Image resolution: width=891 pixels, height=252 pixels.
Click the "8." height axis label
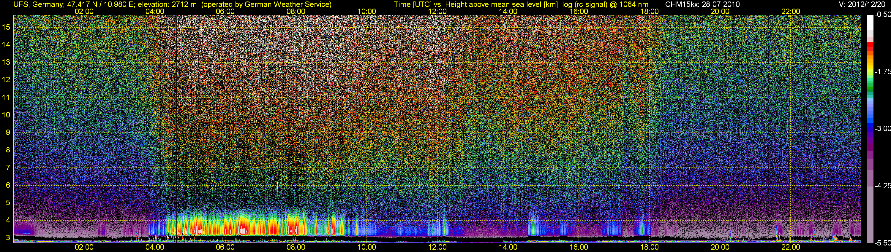[x=9, y=150]
